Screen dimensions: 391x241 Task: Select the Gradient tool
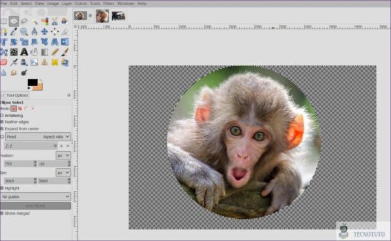[44, 52]
